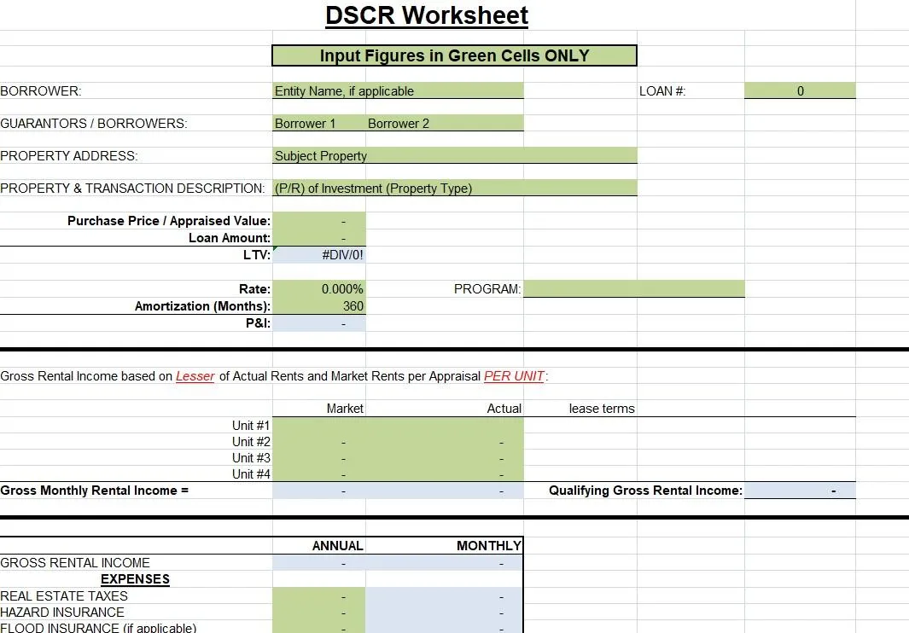
Task: Select the MONTHLY column header
Action: pos(489,546)
